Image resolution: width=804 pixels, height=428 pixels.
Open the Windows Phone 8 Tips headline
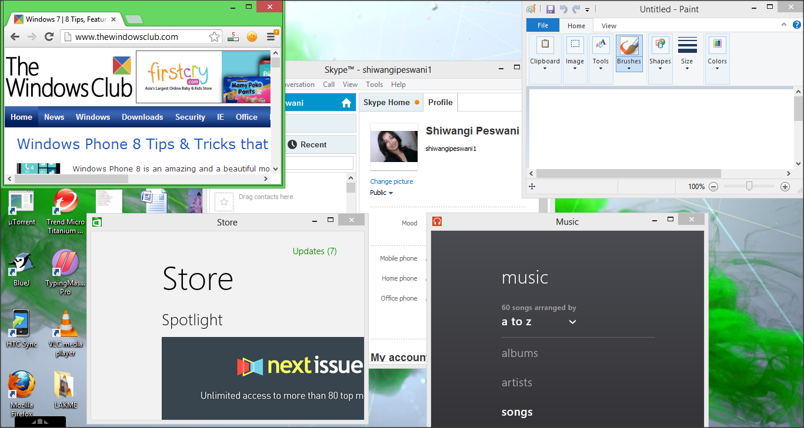click(142, 144)
